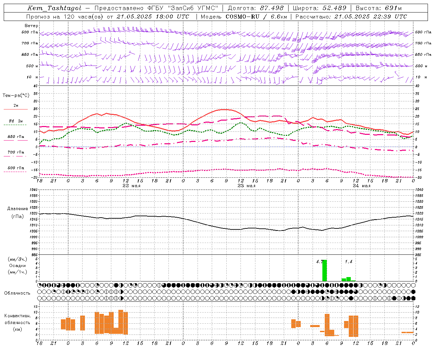The height and width of the screenshot is (346, 433).
Task: Click the Тем-ра(°C) axis title
Action: 16,96
